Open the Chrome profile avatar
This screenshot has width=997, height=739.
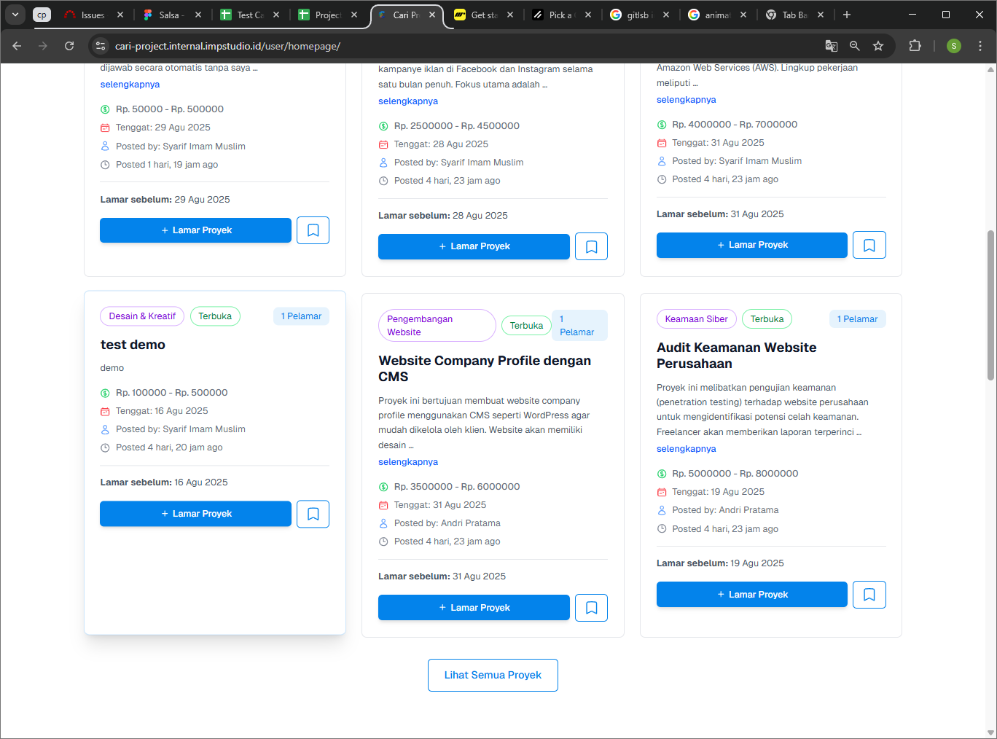953,46
